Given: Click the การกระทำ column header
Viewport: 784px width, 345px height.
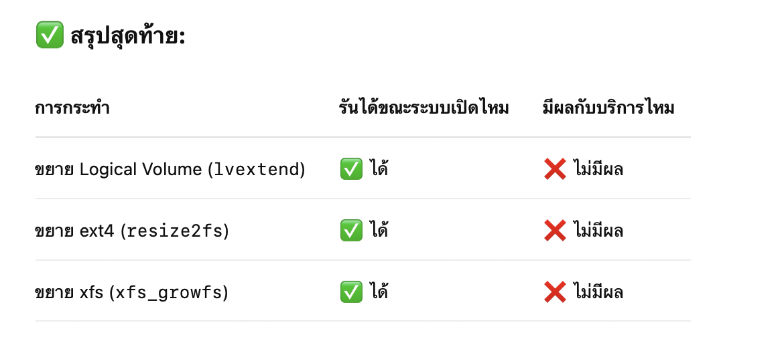Looking at the screenshot, I should click(x=72, y=108).
